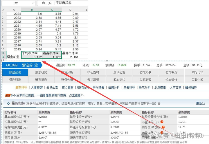Open the fx insert function icon
The height and width of the screenshot is (144, 209).
(50, 3)
